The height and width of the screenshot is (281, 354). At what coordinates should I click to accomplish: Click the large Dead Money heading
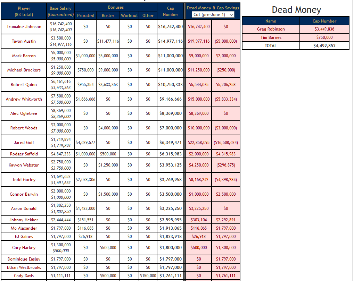point(296,10)
